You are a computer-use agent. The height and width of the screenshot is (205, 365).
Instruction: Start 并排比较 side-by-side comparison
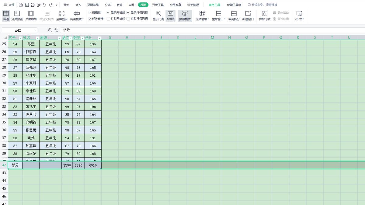click(265, 16)
